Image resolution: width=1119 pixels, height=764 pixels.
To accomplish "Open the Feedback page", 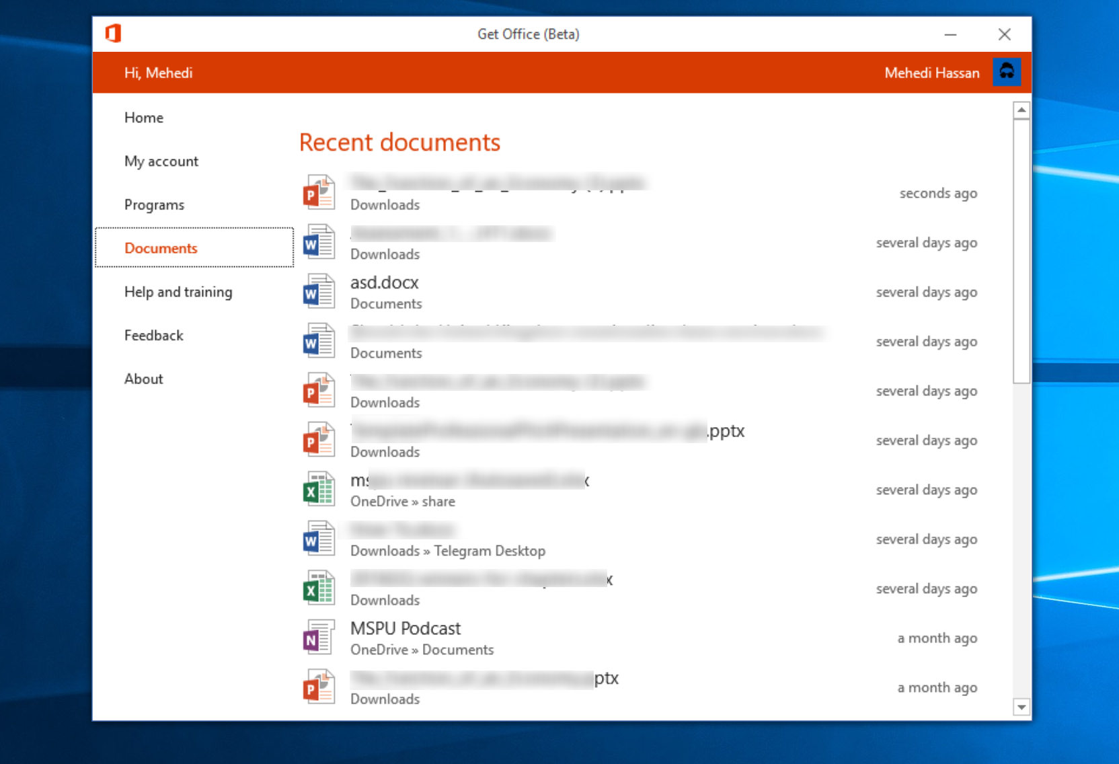I will (153, 336).
